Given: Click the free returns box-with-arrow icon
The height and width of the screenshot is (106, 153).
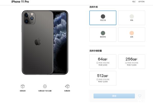Looking at the screenshot, I should [x=67, y=86].
